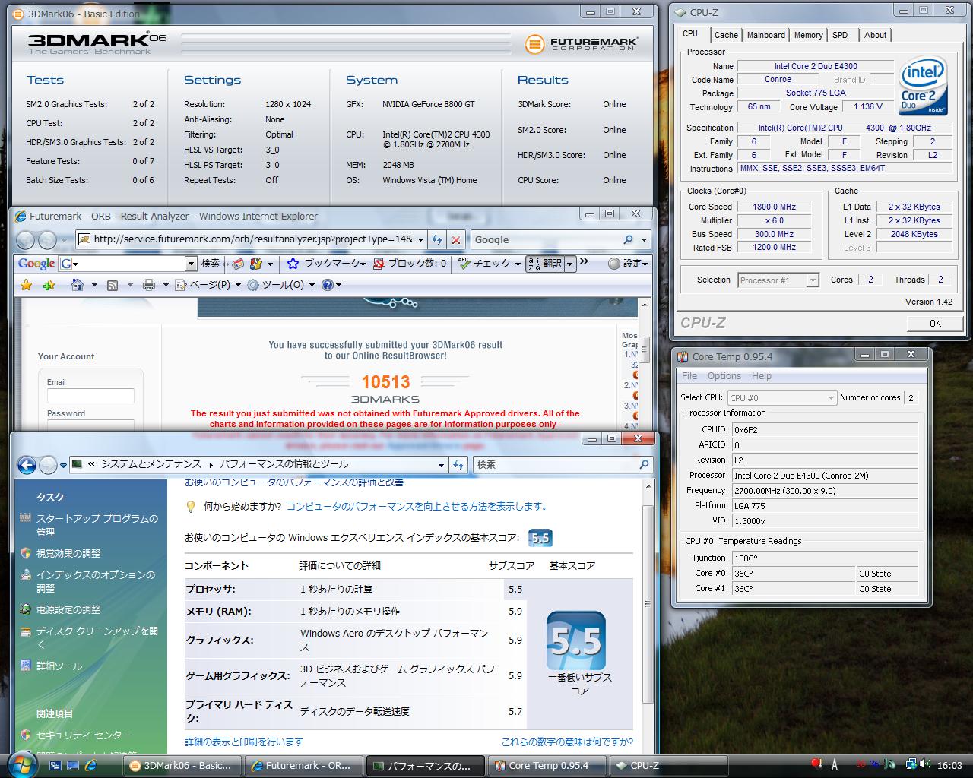Switch to Cache tab in CPU-Z

725,35
